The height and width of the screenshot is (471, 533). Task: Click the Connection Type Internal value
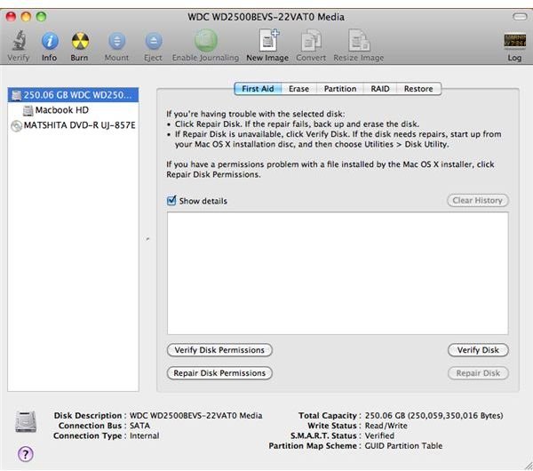144,435
